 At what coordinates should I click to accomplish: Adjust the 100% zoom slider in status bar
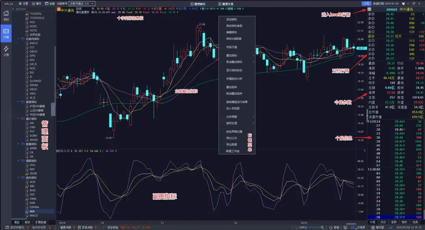click(x=312, y=227)
